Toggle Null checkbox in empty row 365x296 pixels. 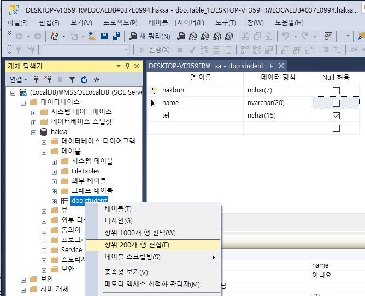(336, 128)
